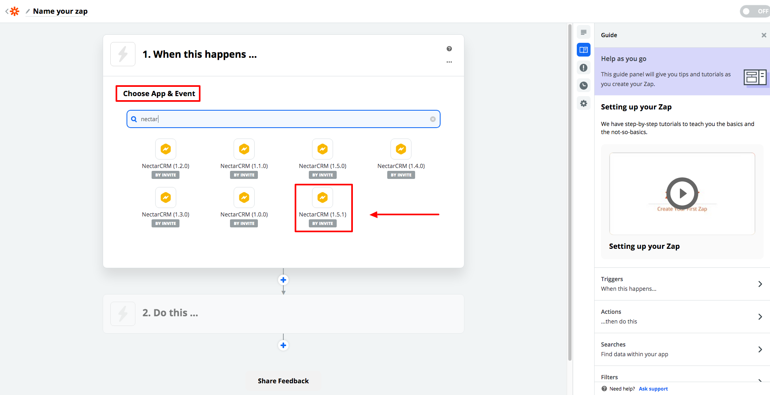Select the NectarCRM (1.5.1) app icon

tap(323, 197)
